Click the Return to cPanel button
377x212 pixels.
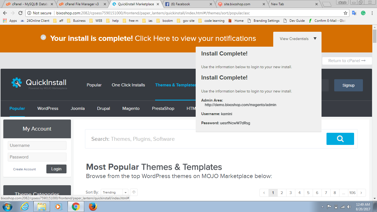point(347,61)
